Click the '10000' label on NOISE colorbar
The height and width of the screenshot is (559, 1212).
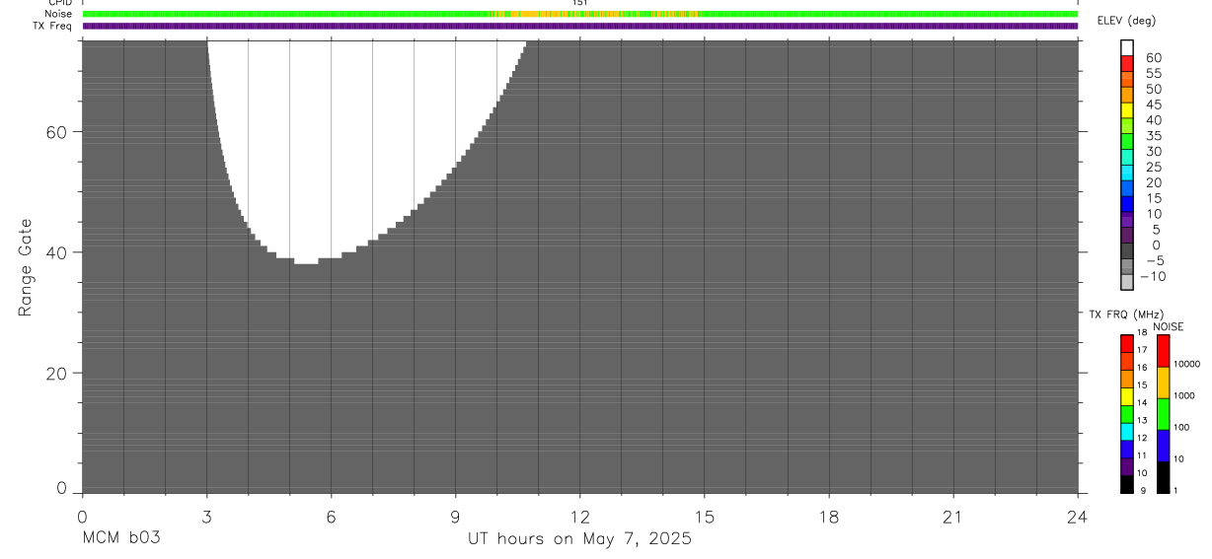tap(1186, 364)
